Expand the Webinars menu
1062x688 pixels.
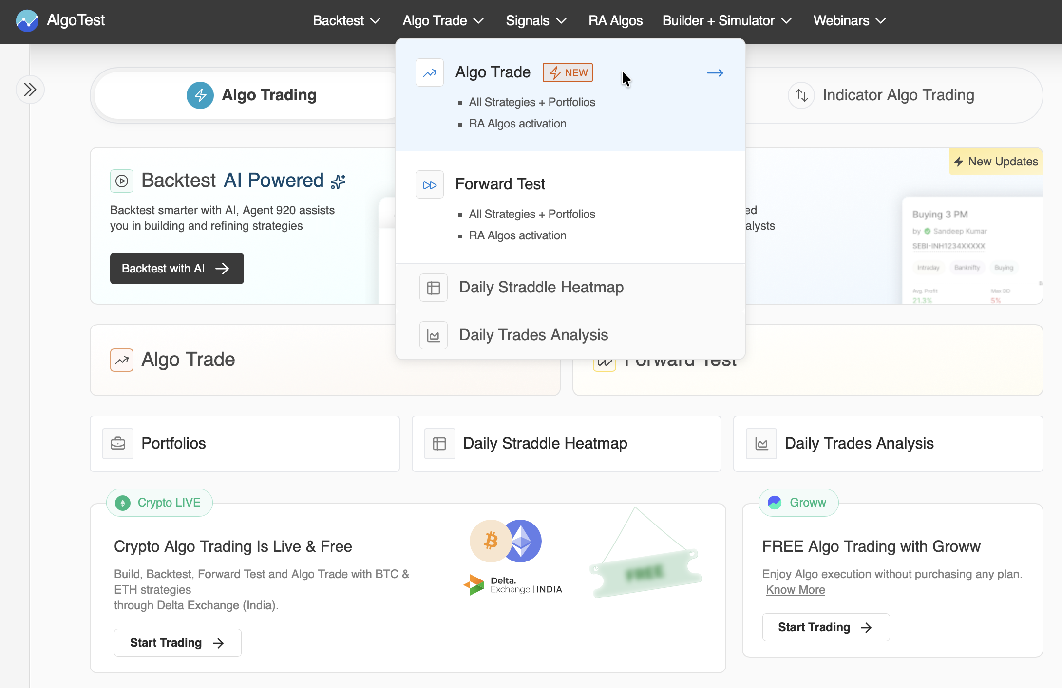(x=849, y=20)
